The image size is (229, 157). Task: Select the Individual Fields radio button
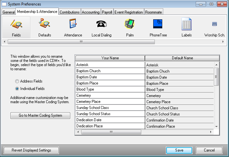[x=17, y=89]
